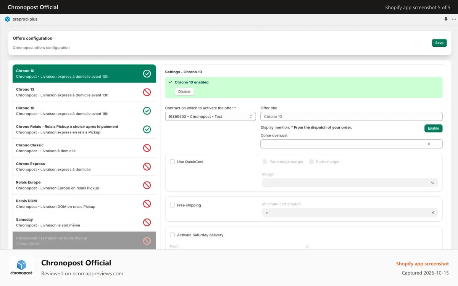The height and width of the screenshot is (286, 458).
Task: Click the Settings - Chrono 10 heading
Action: click(184, 72)
